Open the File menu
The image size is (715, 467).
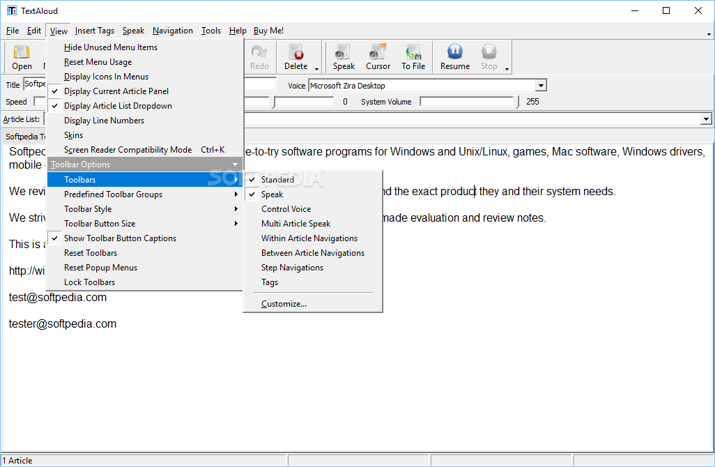click(x=13, y=31)
